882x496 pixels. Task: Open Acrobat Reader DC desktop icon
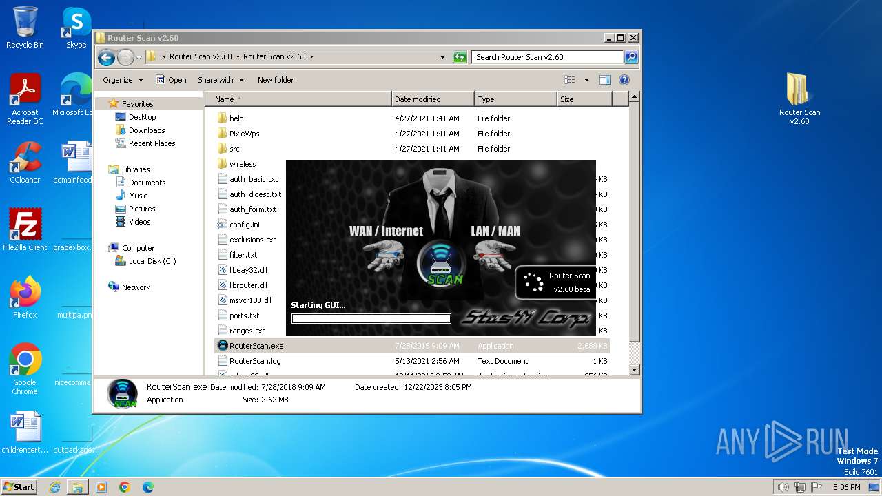[25, 100]
